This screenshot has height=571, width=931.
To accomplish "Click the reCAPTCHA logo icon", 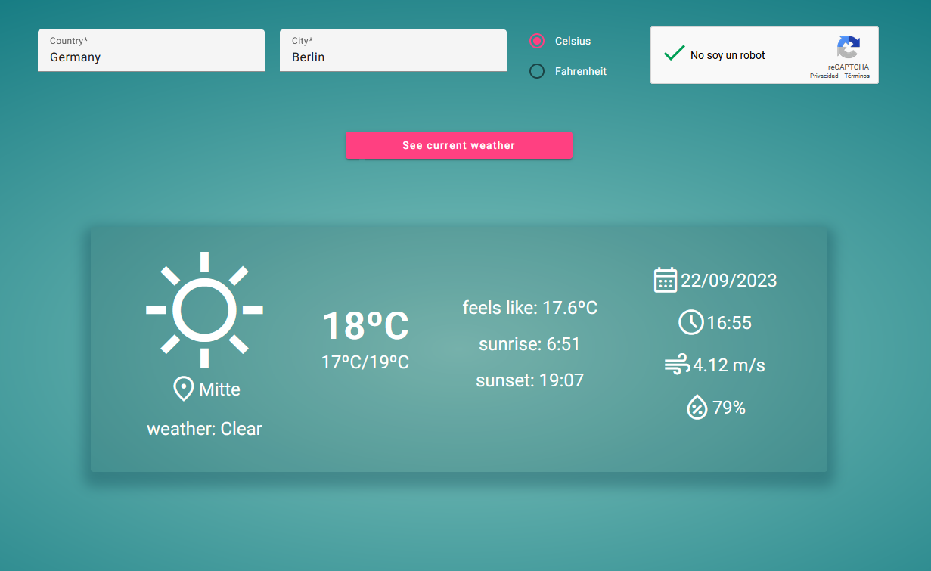I will coord(848,48).
